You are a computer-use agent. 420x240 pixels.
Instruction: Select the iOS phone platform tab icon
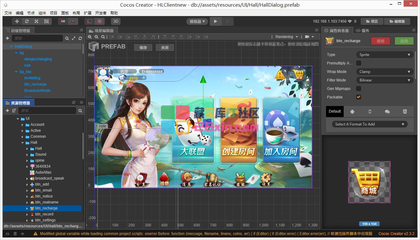tap(370, 112)
